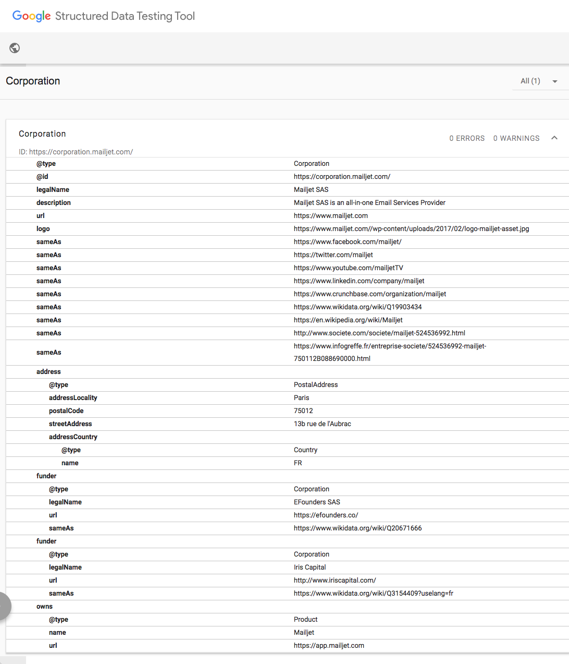Open the twitter.com/mailjet link
This screenshot has width=569, height=664.
coord(333,255)
